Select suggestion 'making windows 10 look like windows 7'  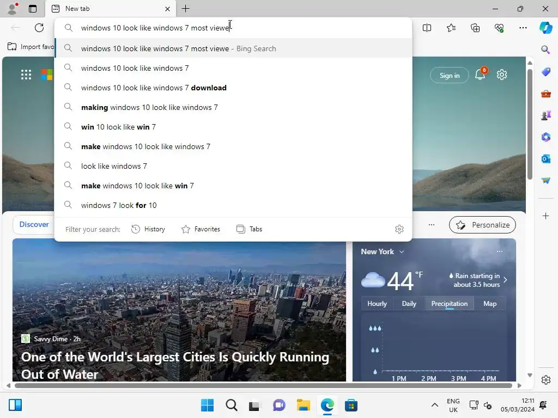tap(233, 107)
